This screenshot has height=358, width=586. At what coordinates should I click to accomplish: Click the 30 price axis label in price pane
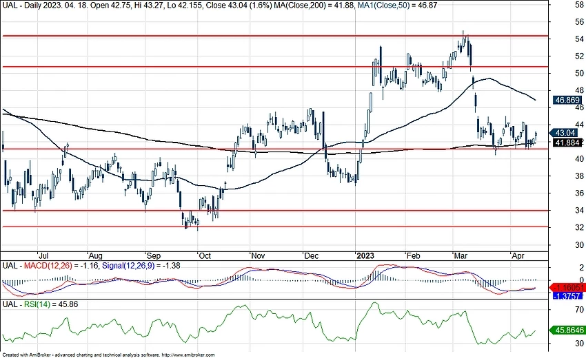(579, 245)
